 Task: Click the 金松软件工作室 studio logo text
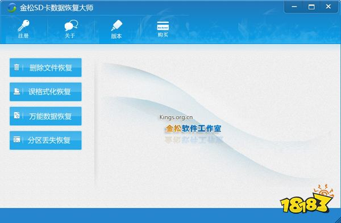click(193, 128)
